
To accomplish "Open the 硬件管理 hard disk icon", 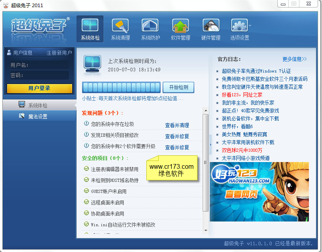I will (211, 29).
